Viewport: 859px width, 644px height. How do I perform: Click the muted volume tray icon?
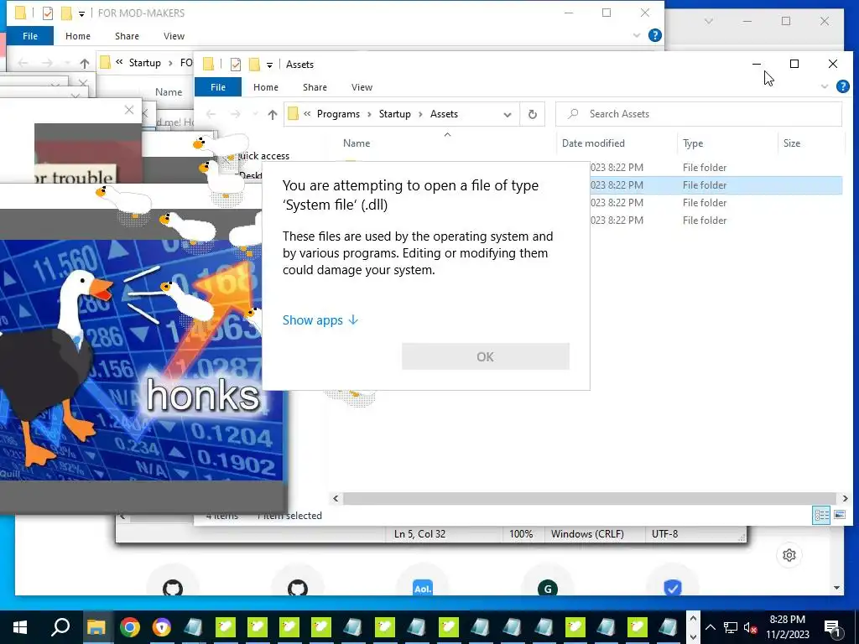(751, 627)
